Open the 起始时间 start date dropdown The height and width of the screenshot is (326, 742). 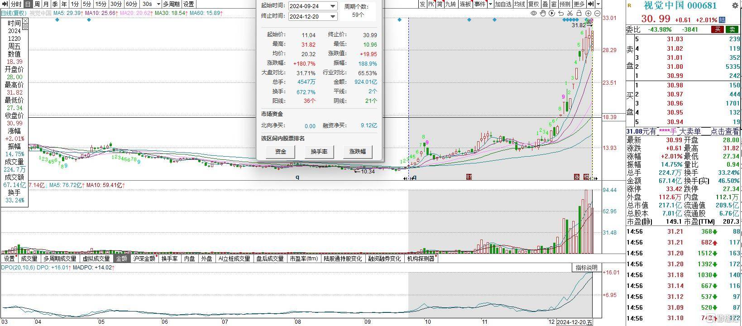pyautogui.click(x=333, y=6)
